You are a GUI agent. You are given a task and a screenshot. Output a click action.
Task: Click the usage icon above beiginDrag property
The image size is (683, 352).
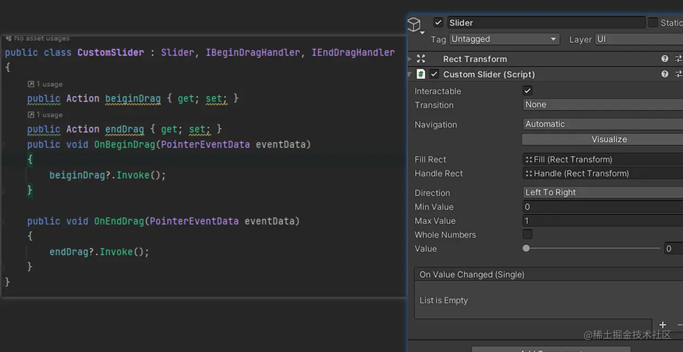click(x=31, y=84)
